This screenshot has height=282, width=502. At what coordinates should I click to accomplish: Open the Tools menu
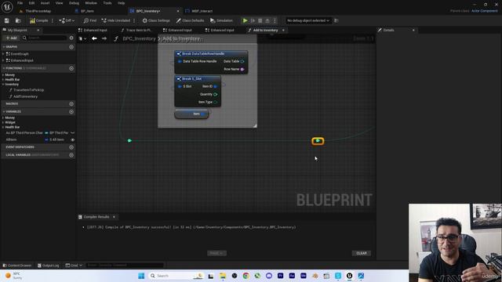pyautogui.click(x=107, y=3)
